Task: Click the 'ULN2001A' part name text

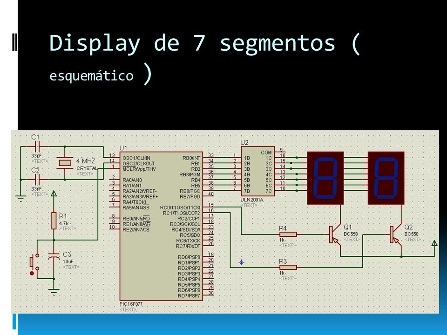Action: coord(252,200)
